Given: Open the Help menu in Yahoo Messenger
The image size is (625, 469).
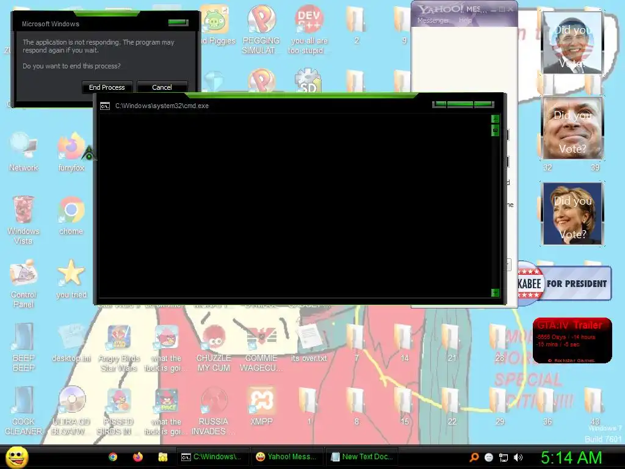Looking at the screenshot, I should [x=465, y=20].
